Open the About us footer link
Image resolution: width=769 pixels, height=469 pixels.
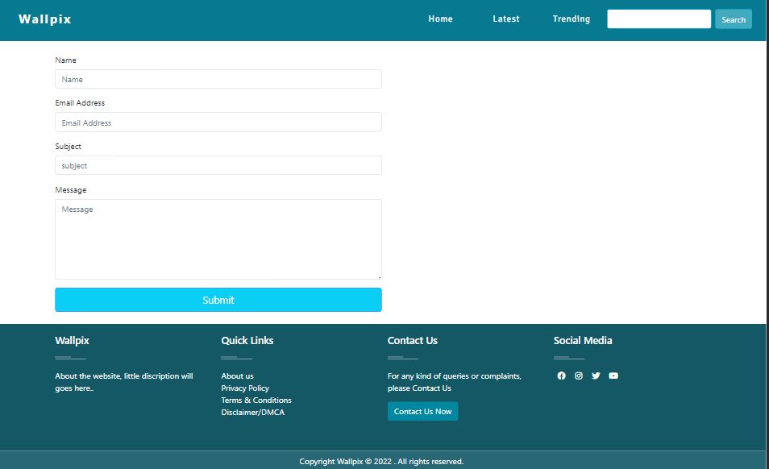[x=237, y=376]
